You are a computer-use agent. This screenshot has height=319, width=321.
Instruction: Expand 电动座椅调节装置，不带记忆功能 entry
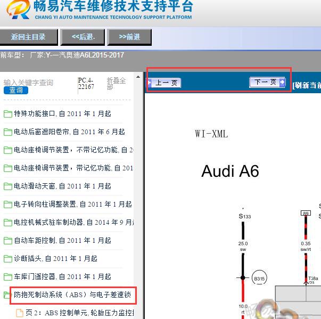(73, 150)
